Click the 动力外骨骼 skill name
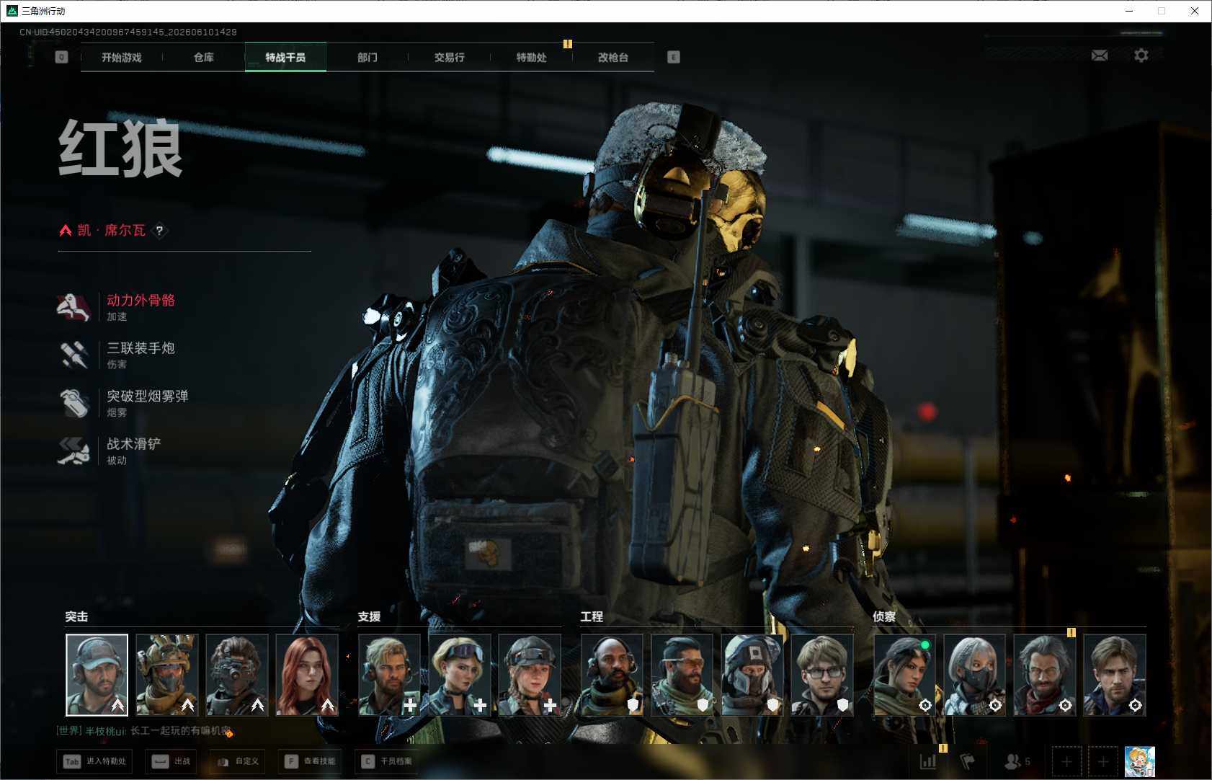Image resolution: width=1212 pixels, height=780 pixels. (141, 301)
